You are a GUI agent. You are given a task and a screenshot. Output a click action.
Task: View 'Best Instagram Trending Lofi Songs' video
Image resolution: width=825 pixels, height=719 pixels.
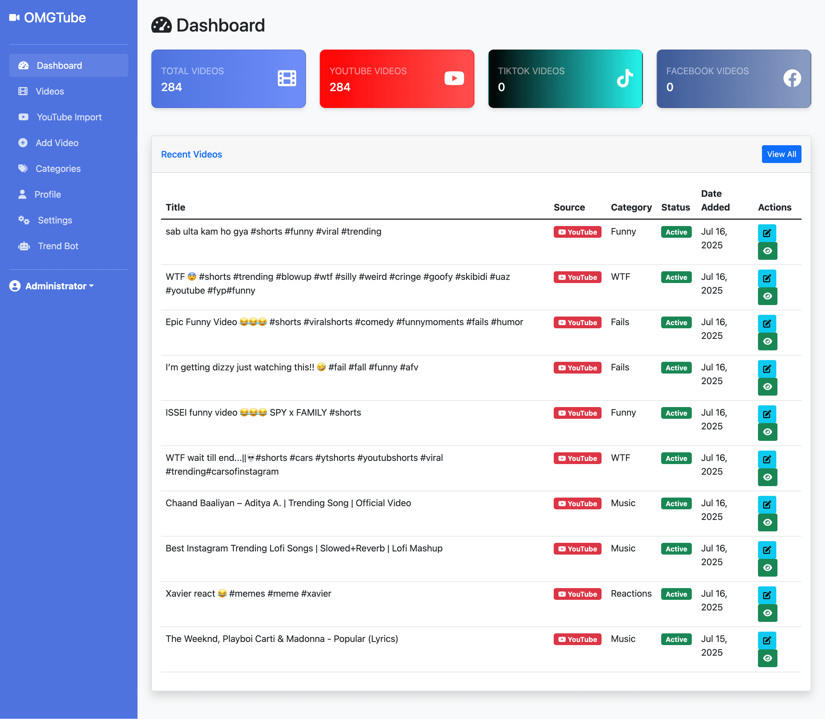767,568
